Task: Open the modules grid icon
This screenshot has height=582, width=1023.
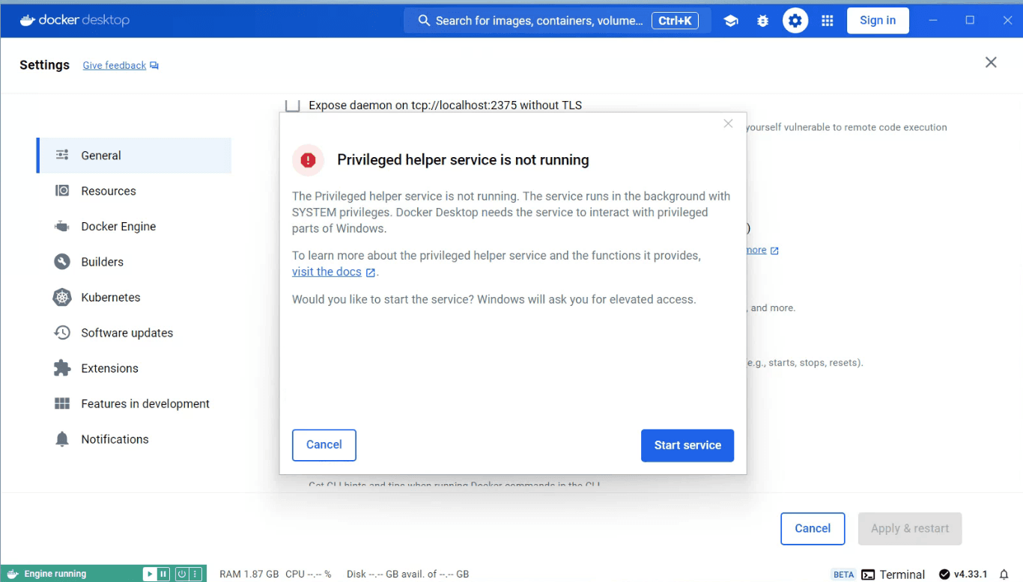Action: [x=827, y=20]
